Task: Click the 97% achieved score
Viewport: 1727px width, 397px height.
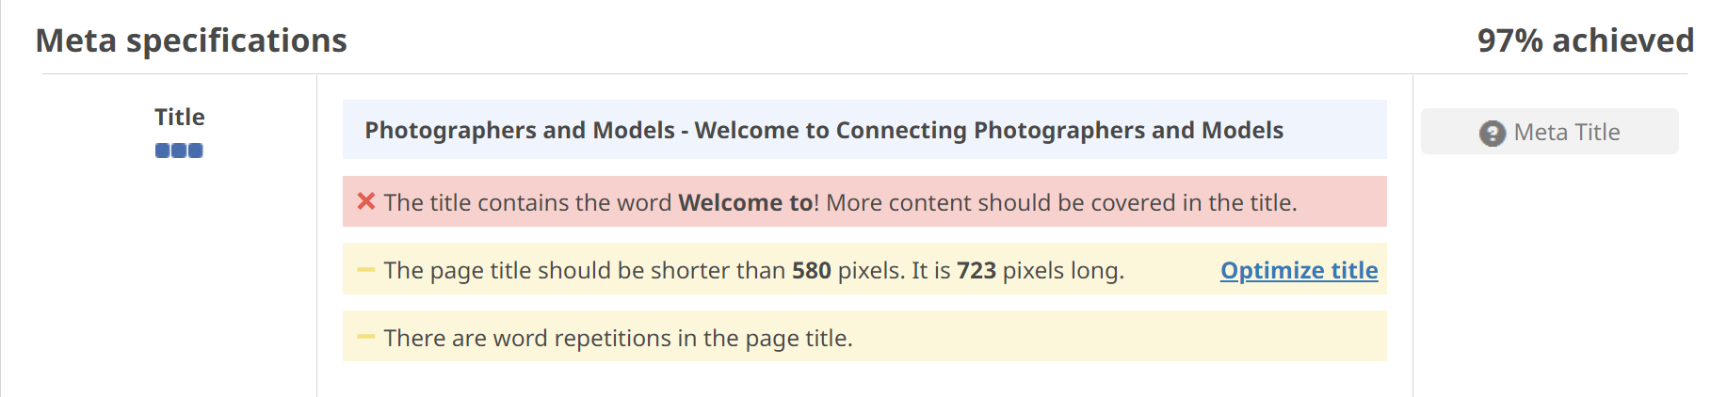Action: (1585, 40)
